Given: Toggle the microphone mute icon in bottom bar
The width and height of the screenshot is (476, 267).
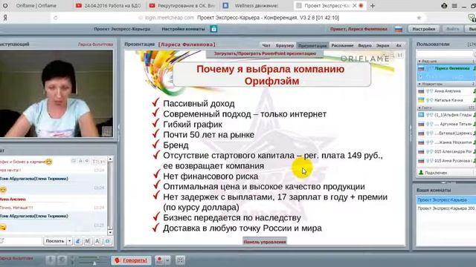Looking at the screenshot, I should pos(51,260).
